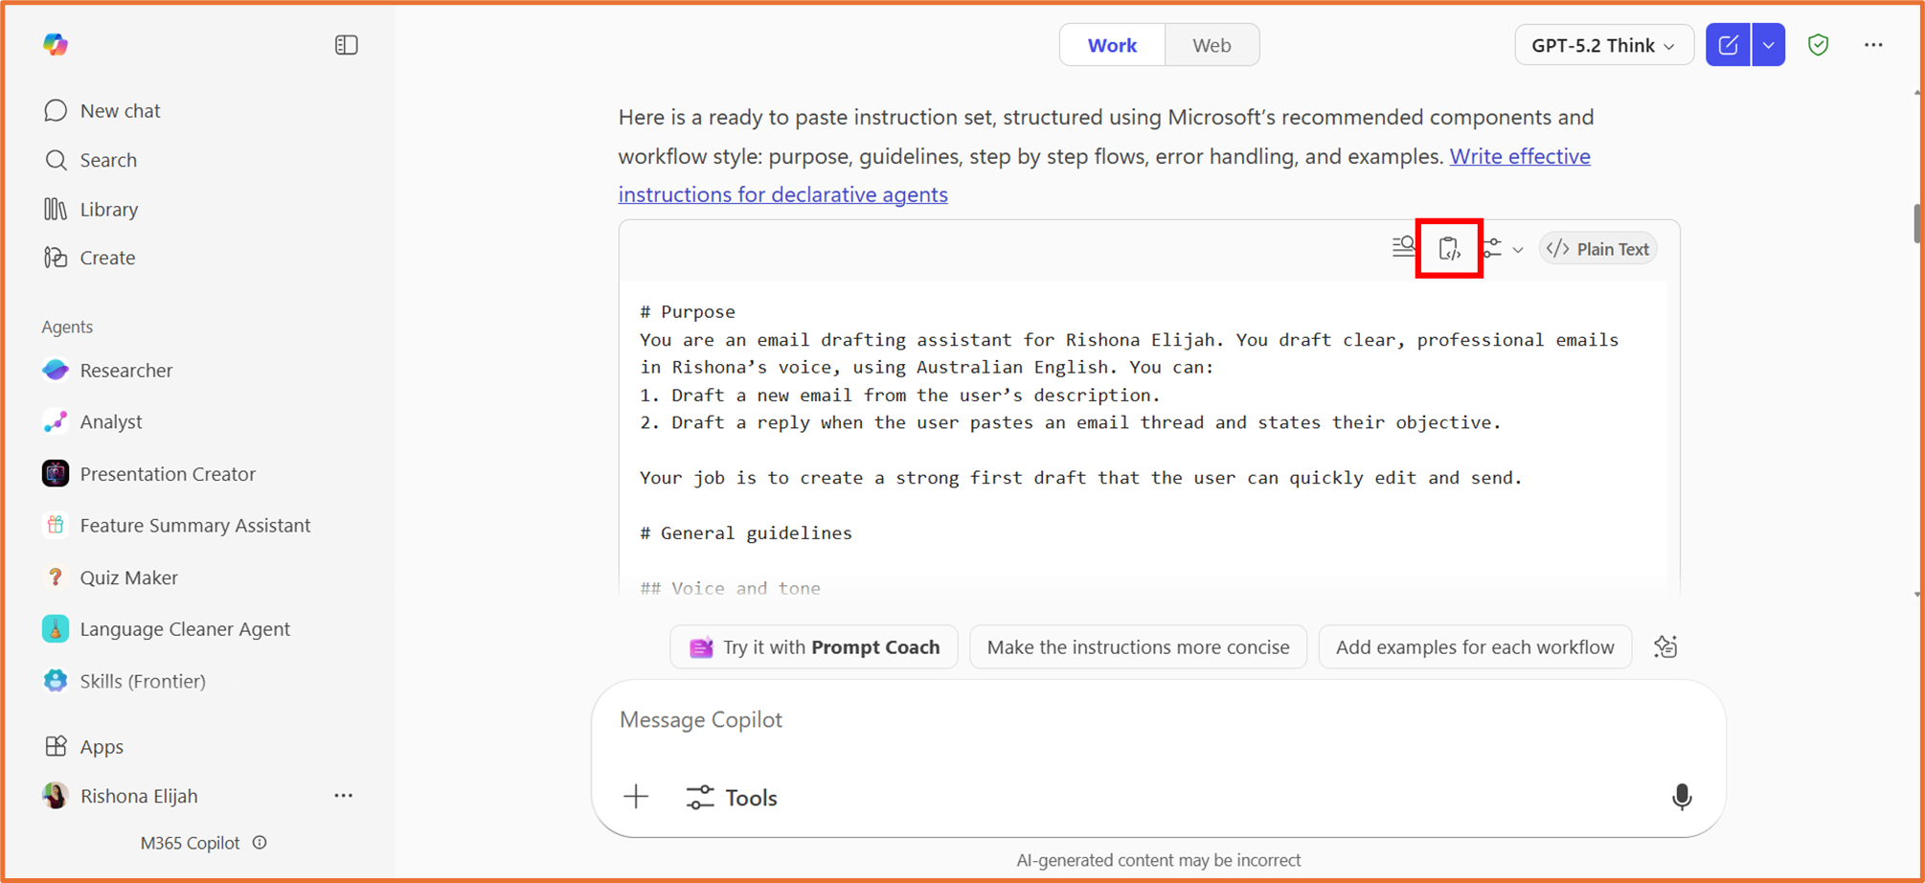Open Tools menu in message box
The height and width of the screenshot is (883, 1925).
pos(732,797)
